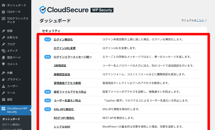
Task: Open the ログイン無効化 submenu item in sidebar
Action: coord(11,125)
